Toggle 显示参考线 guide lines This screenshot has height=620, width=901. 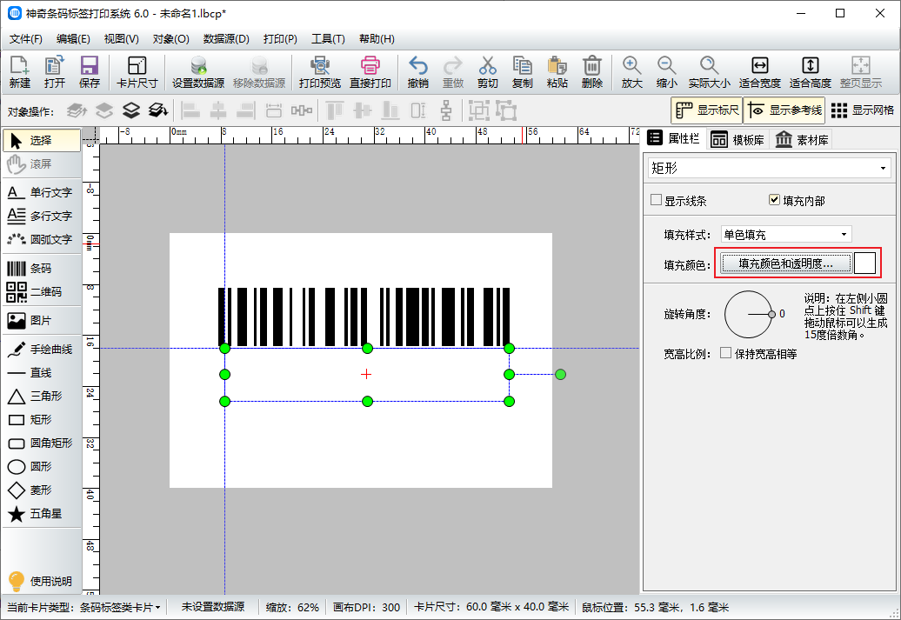pyautogui.click(x=784, y=110)
